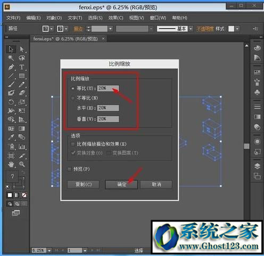This screenshot has width=264, height=256.
Task: Click the 复制(C) copy button
Action: (84, 185)
